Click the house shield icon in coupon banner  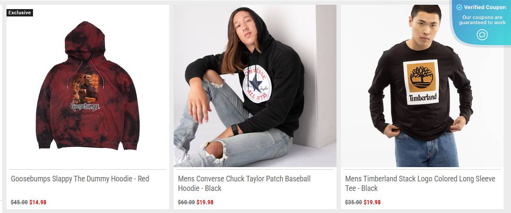(x=482, y=35)
